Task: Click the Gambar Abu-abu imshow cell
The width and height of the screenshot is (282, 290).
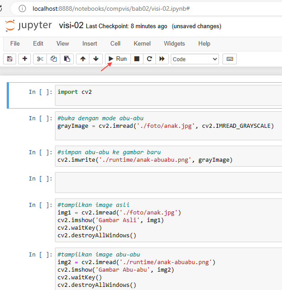Action: (x=168, y=269)
